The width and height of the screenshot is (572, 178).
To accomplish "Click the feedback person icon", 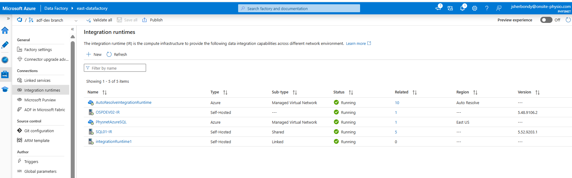I will coord(499,8).
